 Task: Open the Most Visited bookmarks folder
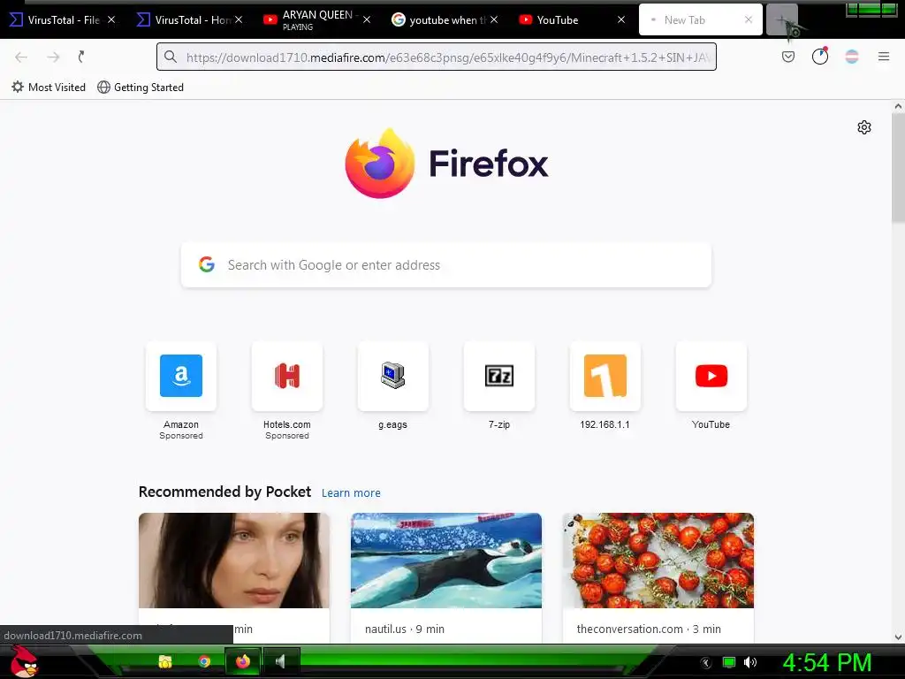coord(49,88)
